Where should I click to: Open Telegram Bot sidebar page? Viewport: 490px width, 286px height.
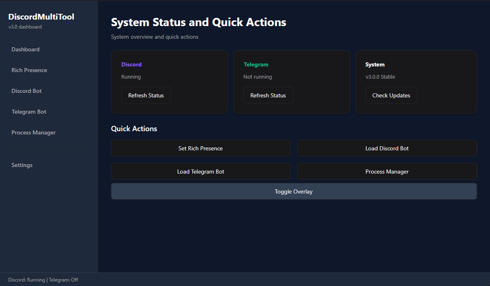point(29,112)
